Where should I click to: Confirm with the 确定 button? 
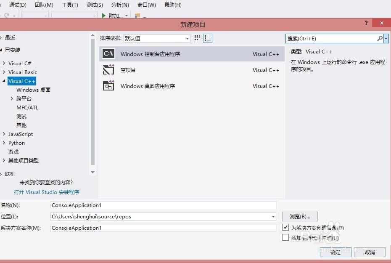point(335,252)
